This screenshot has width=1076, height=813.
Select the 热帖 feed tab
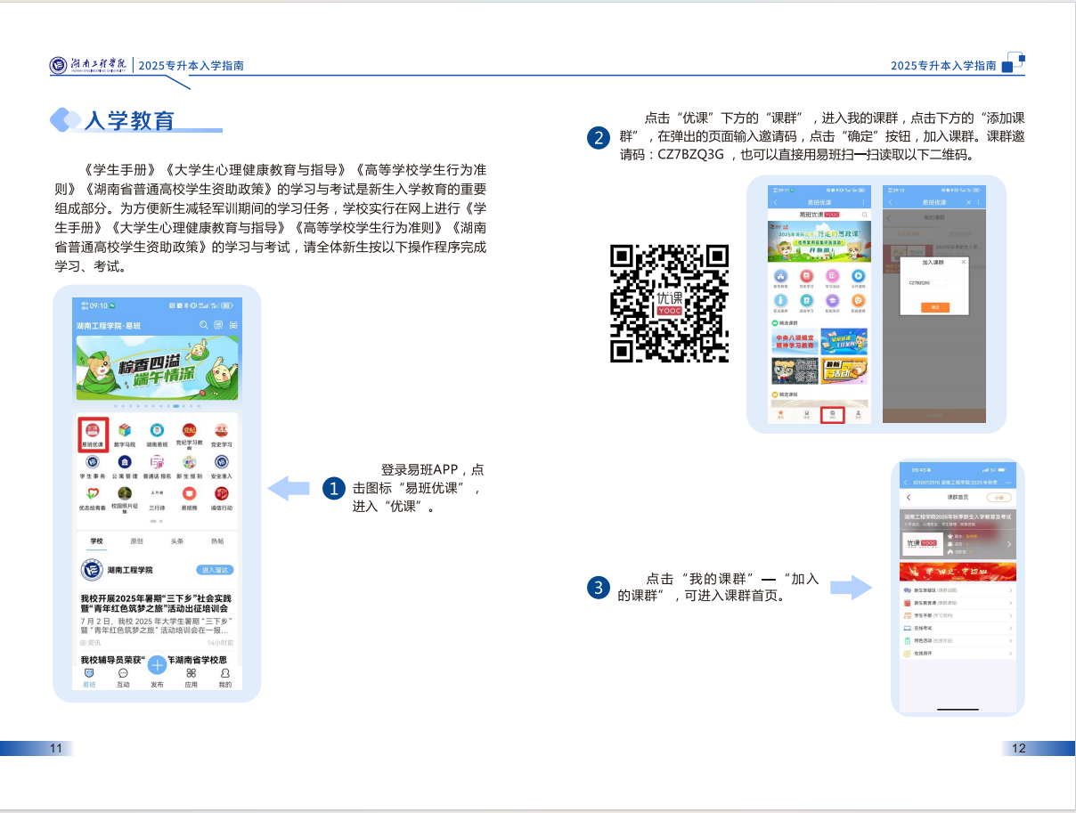pos(217,541)
